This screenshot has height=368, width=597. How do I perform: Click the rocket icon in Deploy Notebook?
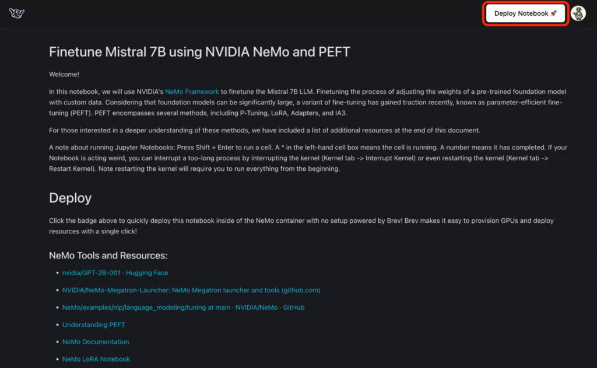coord(554,13)
